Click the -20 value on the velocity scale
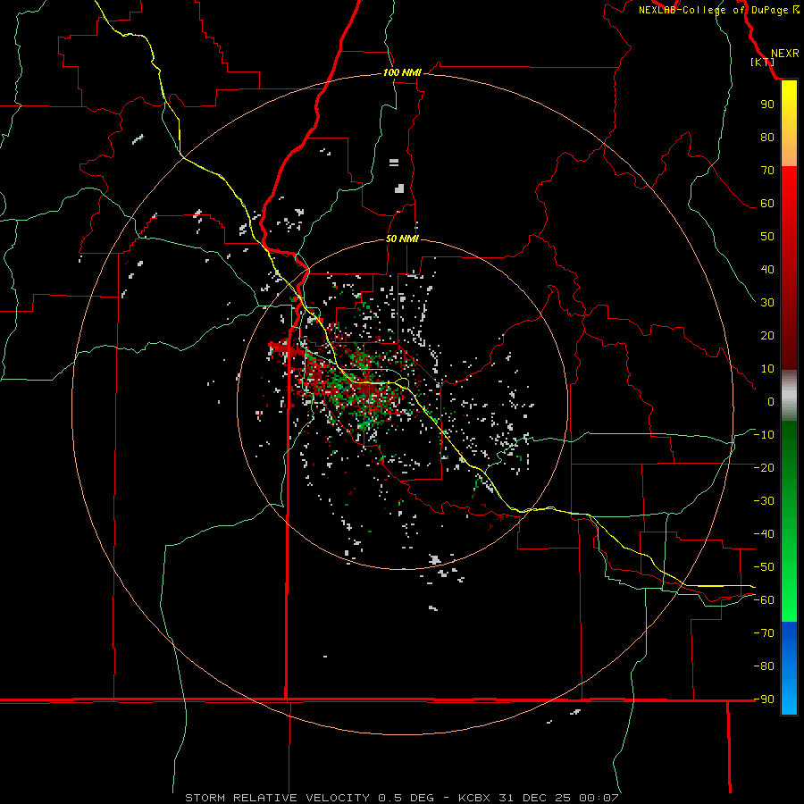This screenshot has height=804, width=804. (764, 468)
